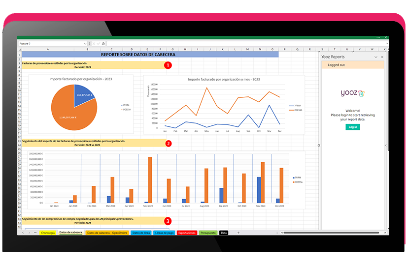407x266 pixels.
Task: Click horizontal scrollbar left arrow
Action: point(282,233)
